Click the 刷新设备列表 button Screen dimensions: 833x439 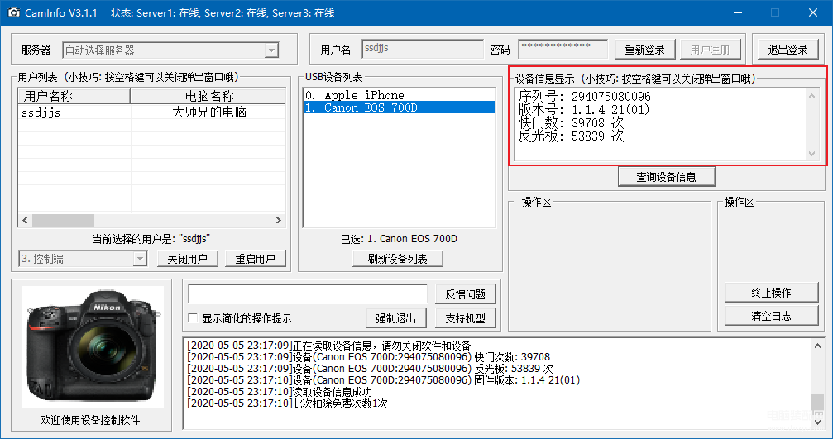tap(398, 259)
